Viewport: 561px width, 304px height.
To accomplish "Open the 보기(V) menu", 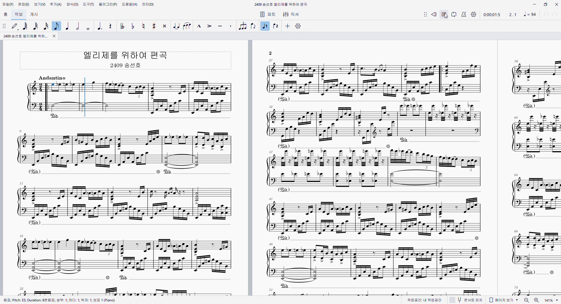I will pos(39,4).
